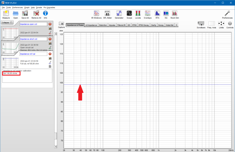
Task: Click the 'Impedance short cct' name field
Action: (33, 39)
